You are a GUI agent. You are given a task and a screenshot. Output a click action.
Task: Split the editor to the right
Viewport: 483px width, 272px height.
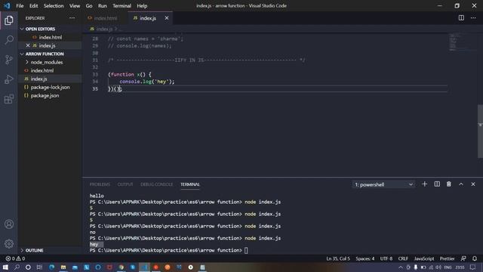[461, 18]
